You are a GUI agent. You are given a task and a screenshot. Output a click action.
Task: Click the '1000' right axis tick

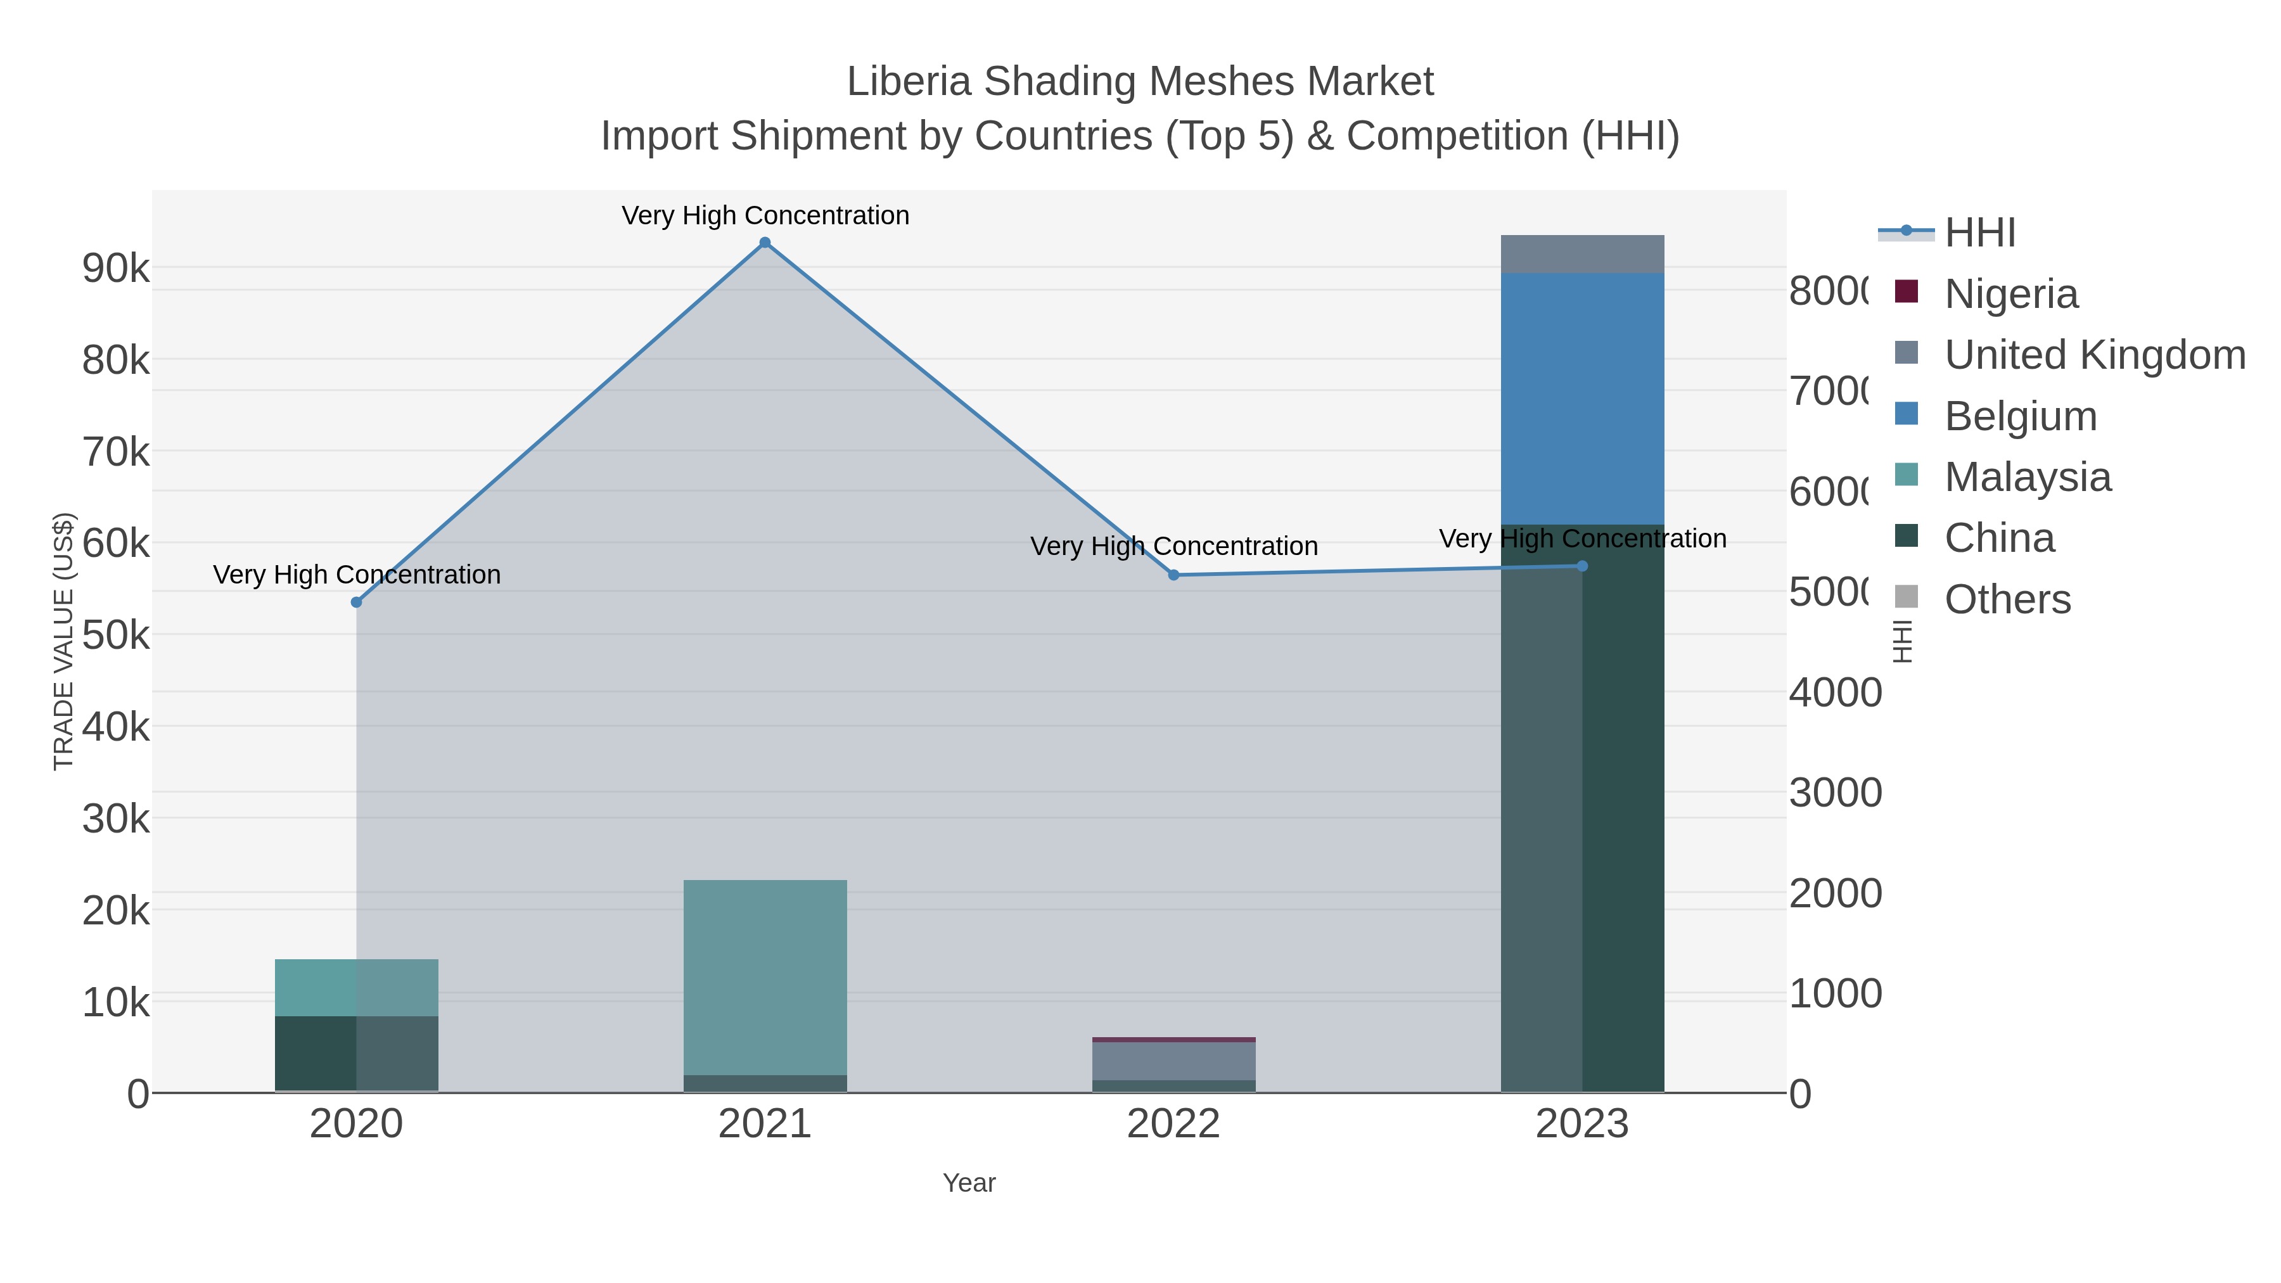[1836, 993]
